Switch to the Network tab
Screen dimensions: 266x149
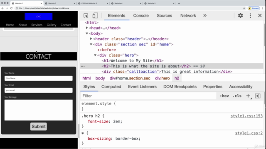188,16
